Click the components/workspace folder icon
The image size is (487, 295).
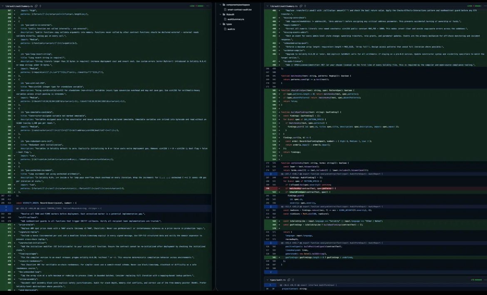(x=224, y=5)
